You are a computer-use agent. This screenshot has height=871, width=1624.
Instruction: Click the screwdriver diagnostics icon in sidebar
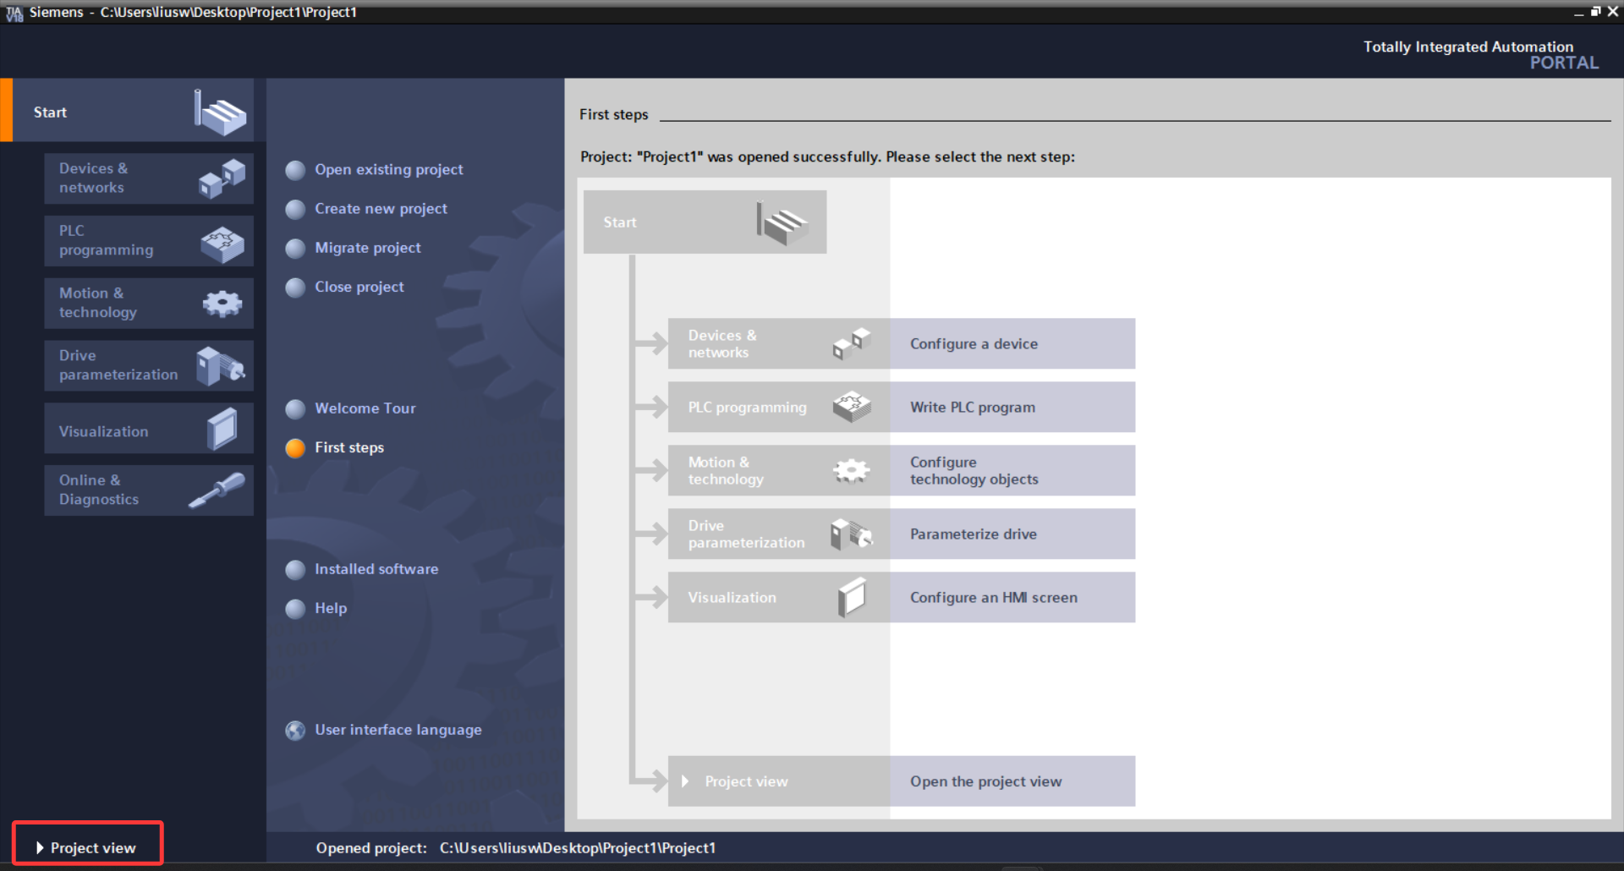217,491
